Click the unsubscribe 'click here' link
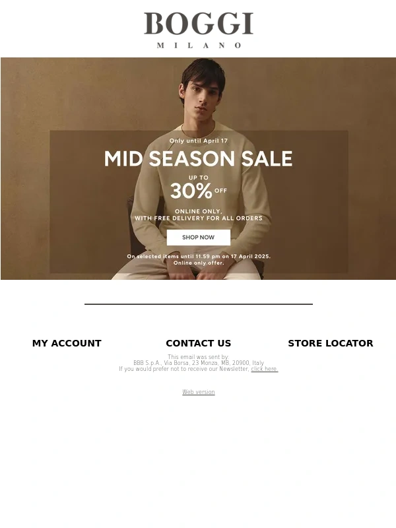The image size is (396, 528). [265, 369]
